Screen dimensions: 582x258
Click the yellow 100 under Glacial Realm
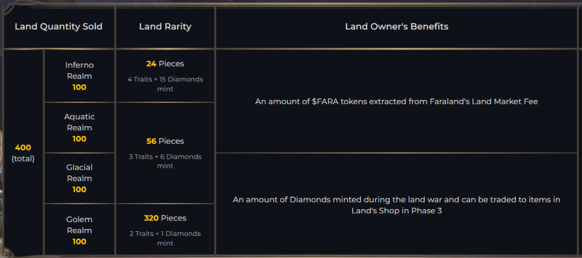[x=79, y=190]
